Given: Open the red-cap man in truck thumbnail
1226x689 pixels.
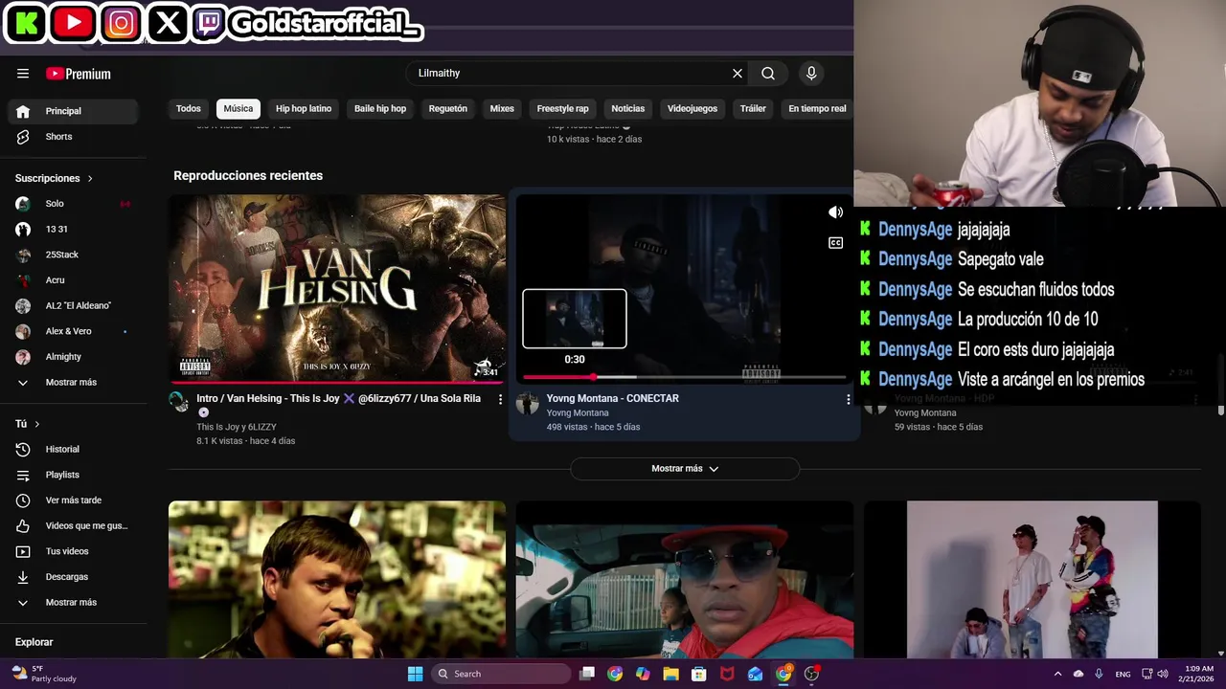Looking at the screenshot, I should [684, 580].
